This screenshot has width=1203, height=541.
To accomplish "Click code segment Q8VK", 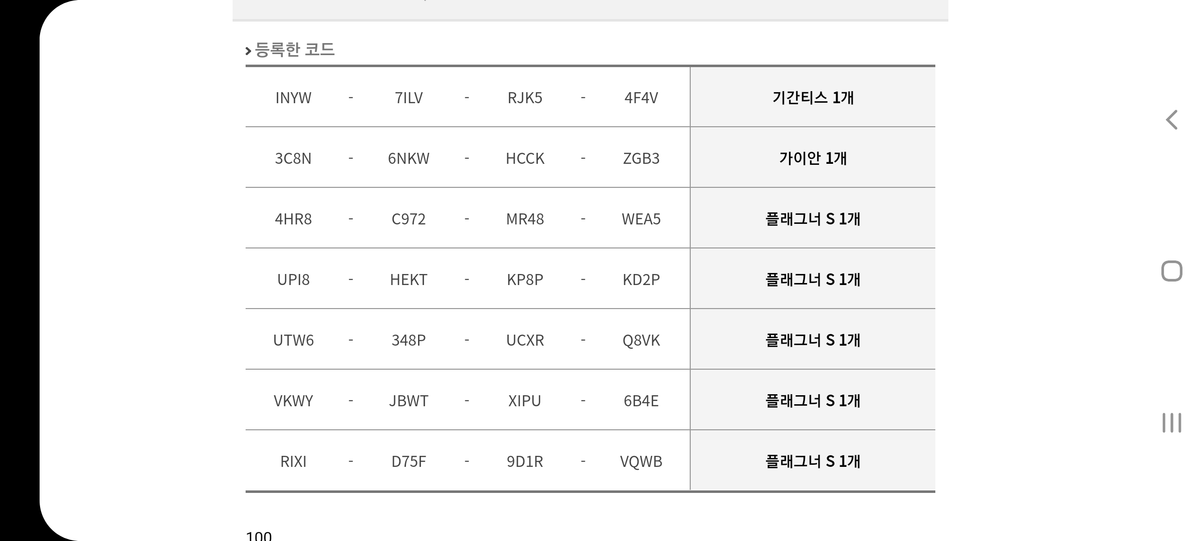I will [x=641, y=340].
